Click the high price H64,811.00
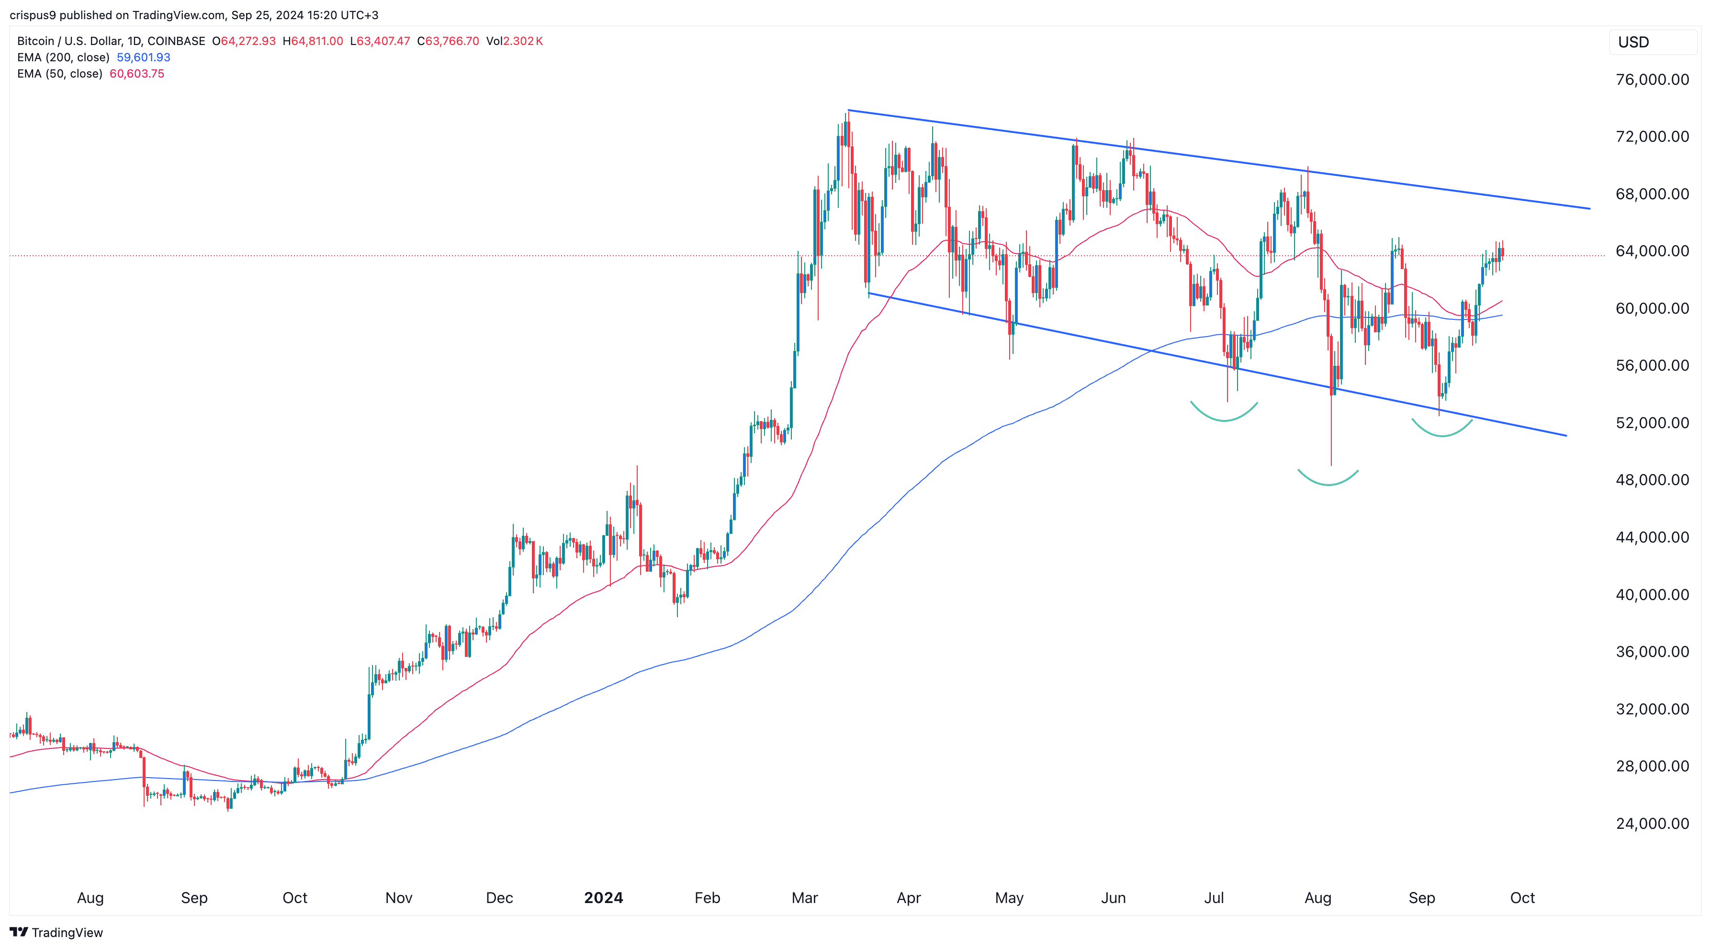This screenshot has width=1711, height=949. [x=313, y=41]
